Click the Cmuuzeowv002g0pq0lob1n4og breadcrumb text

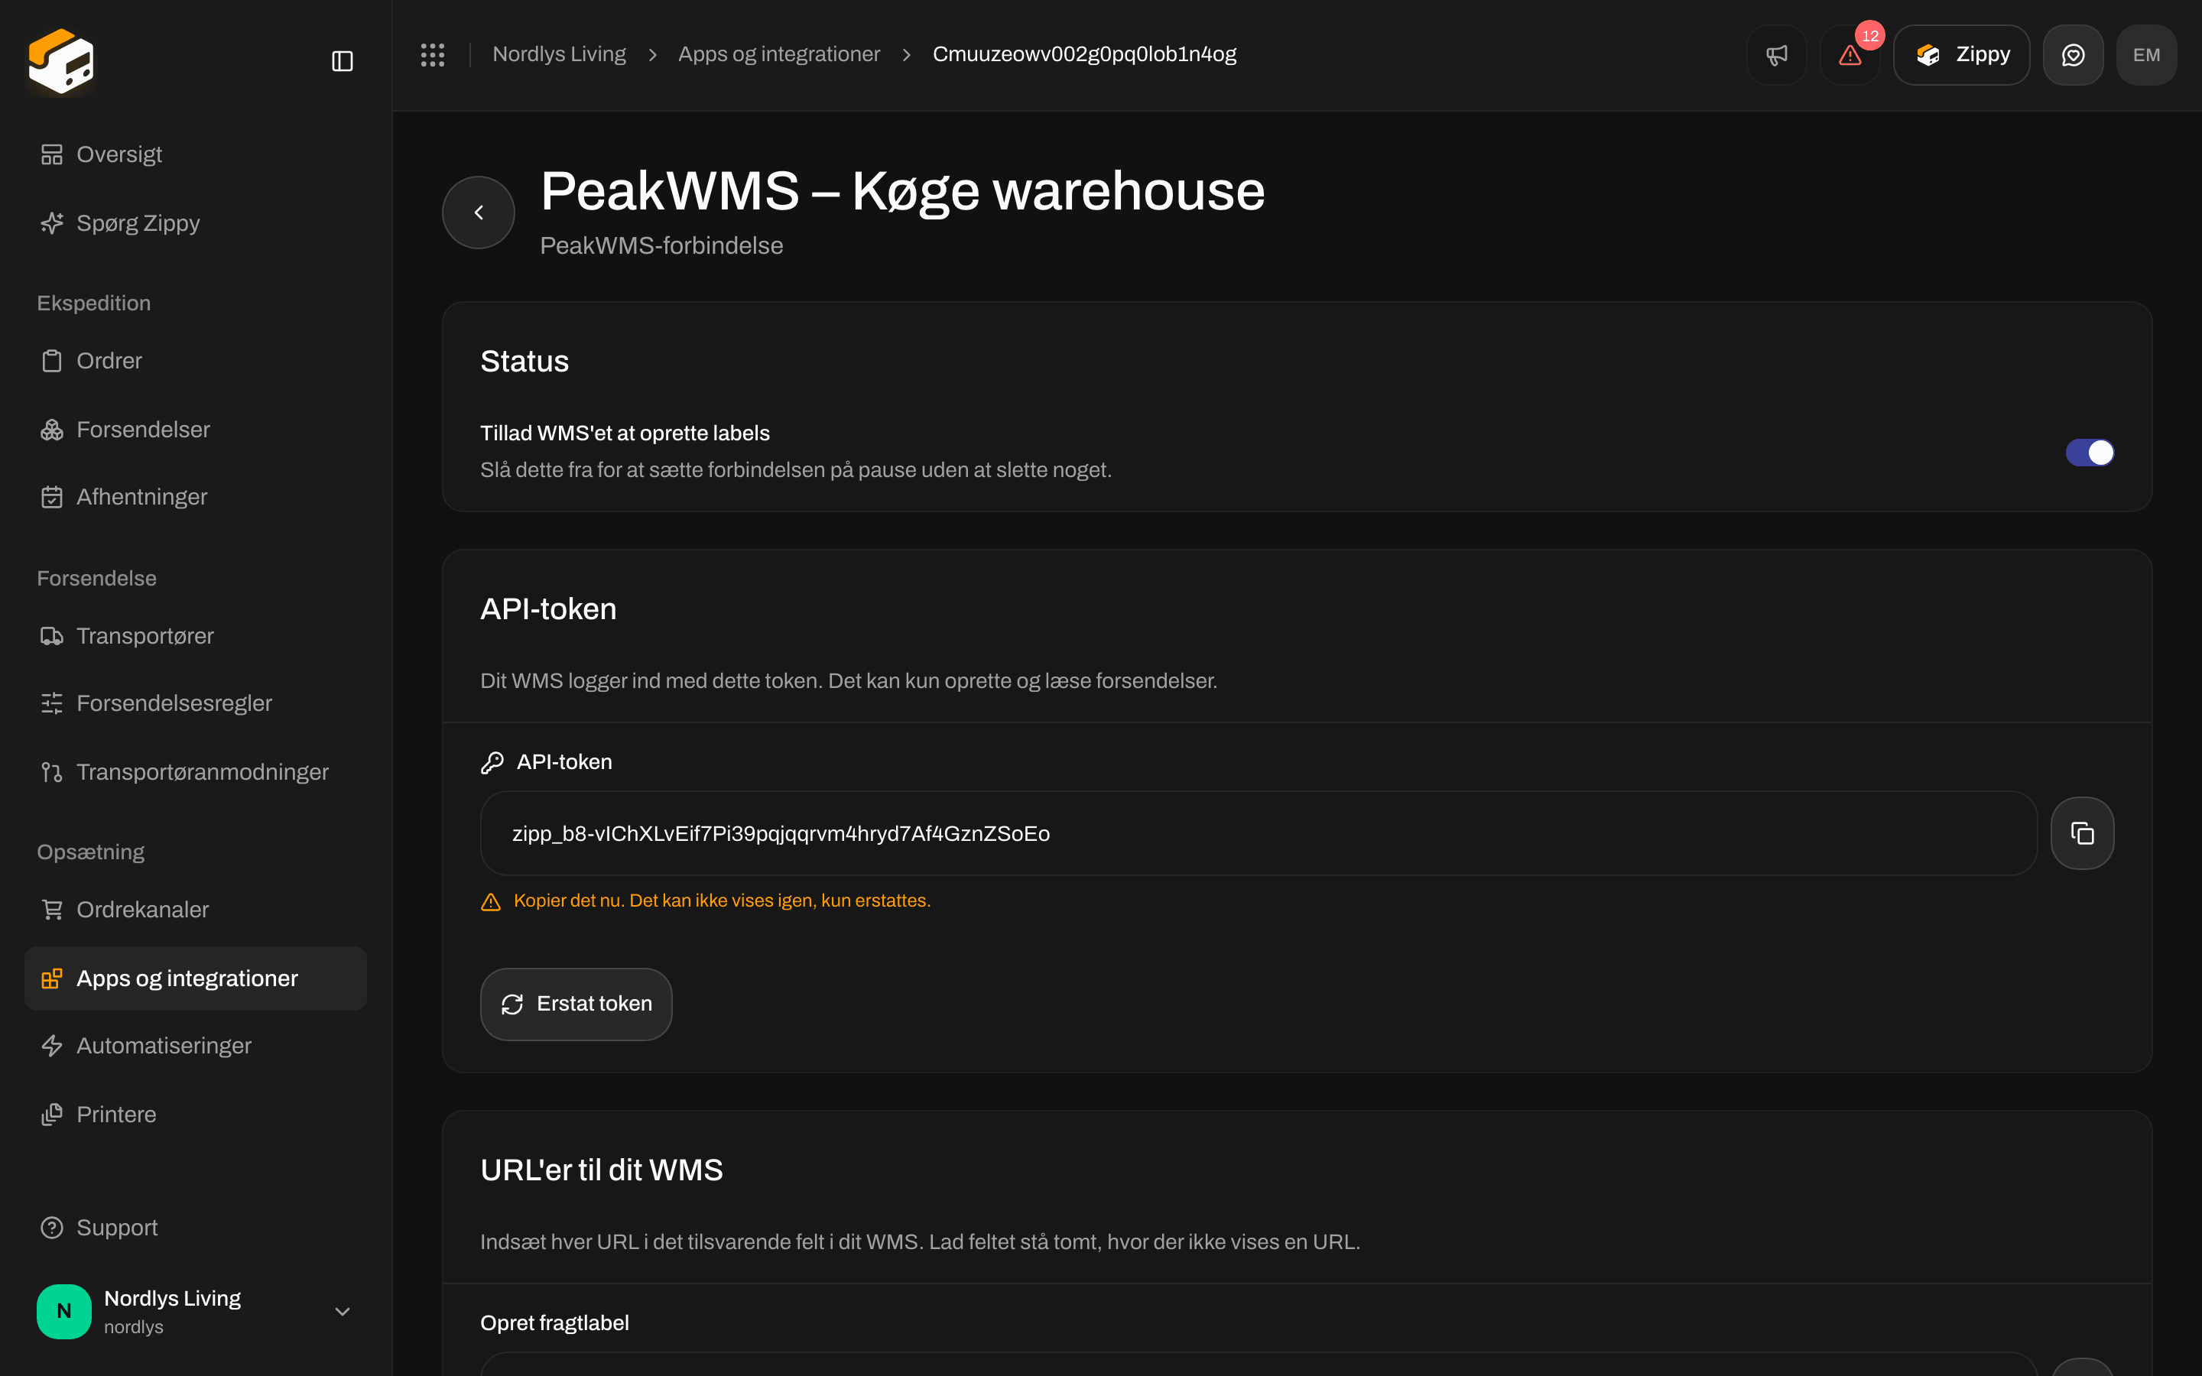click(1085, 54)
